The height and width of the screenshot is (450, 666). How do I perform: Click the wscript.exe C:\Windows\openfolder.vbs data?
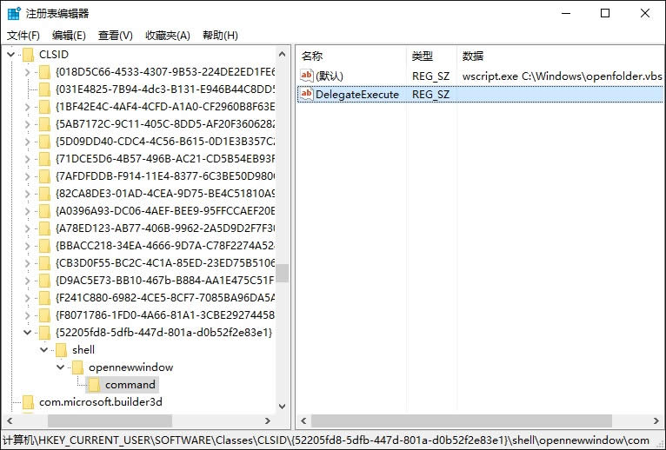pos(562,76)
